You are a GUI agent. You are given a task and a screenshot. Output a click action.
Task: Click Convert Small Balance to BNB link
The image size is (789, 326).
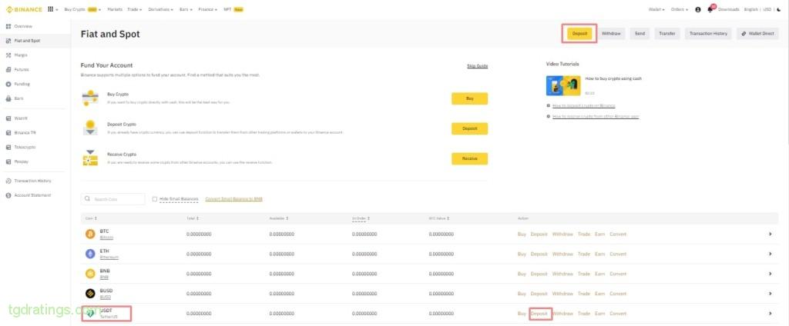234,199
